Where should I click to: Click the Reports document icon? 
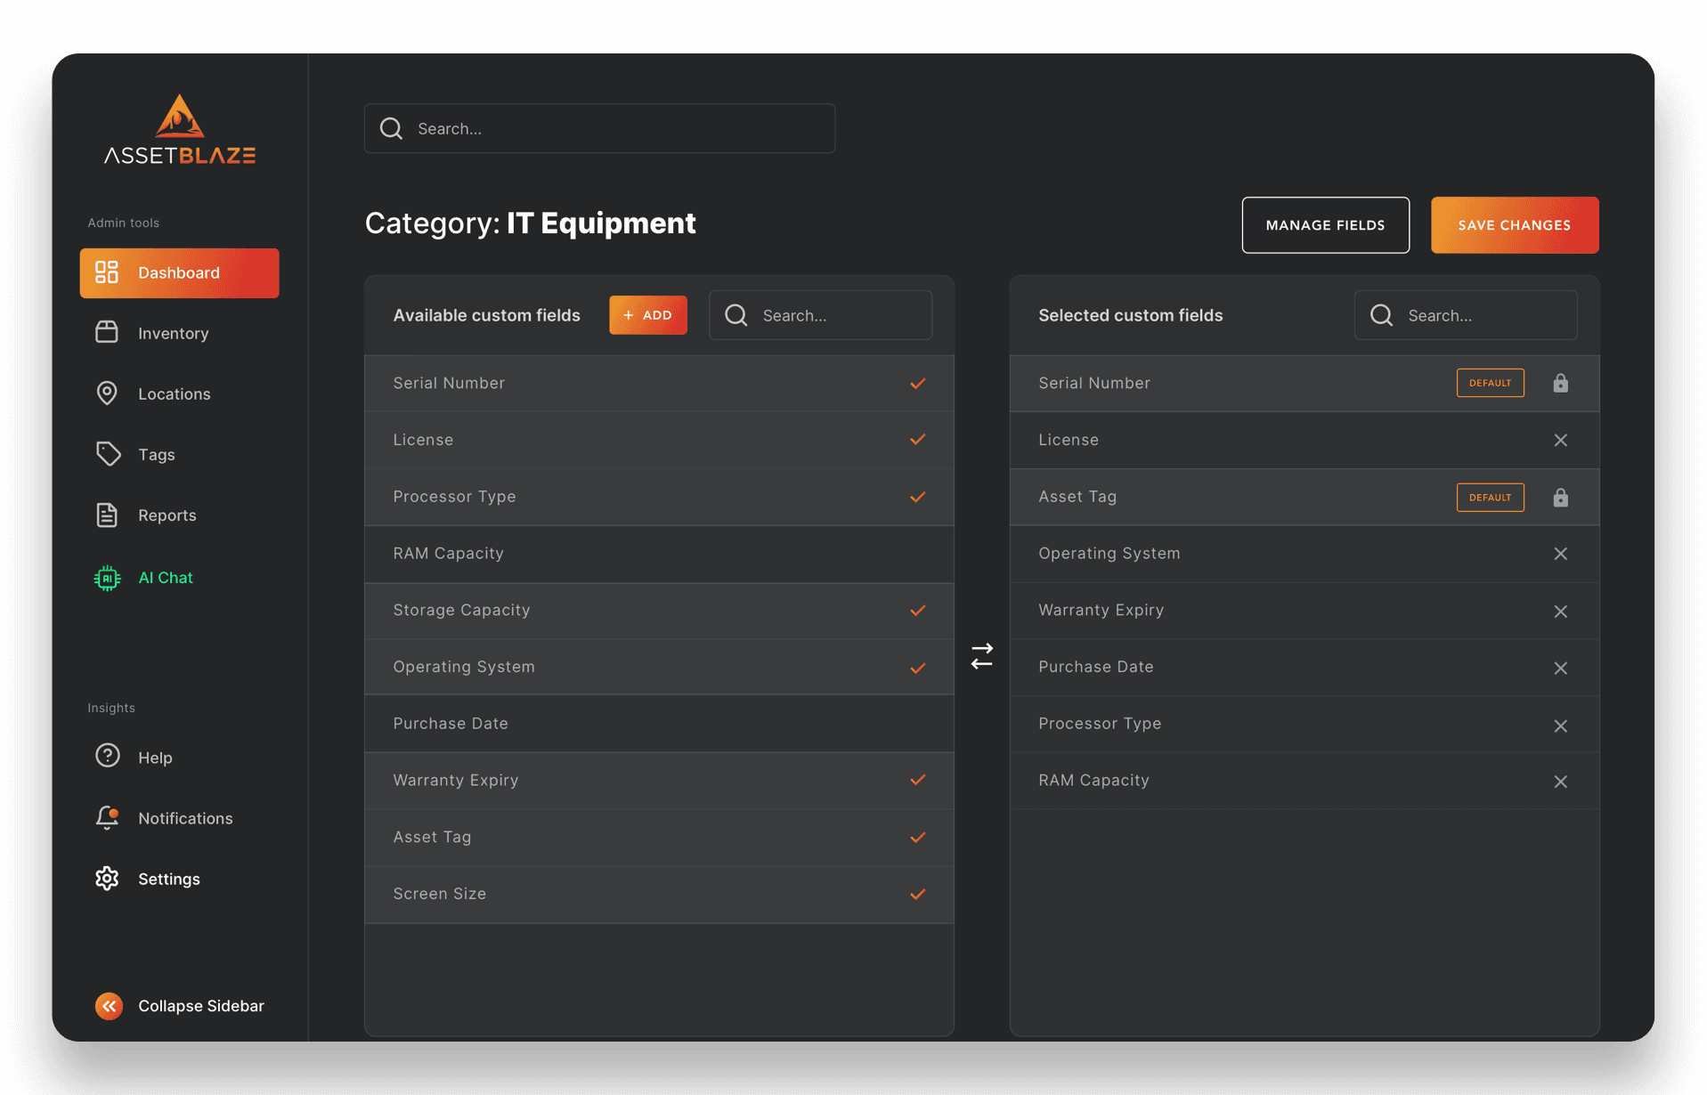tap(107, 515)
